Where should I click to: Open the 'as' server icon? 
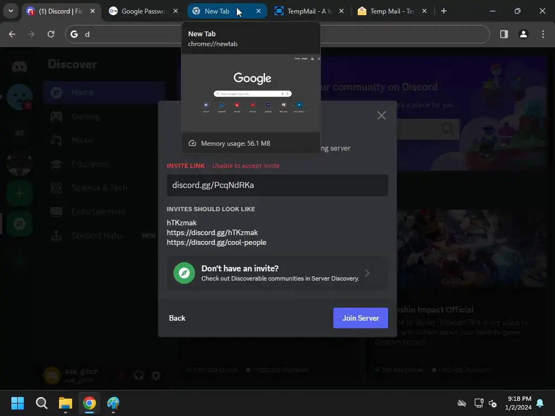[x=20, y=133]
